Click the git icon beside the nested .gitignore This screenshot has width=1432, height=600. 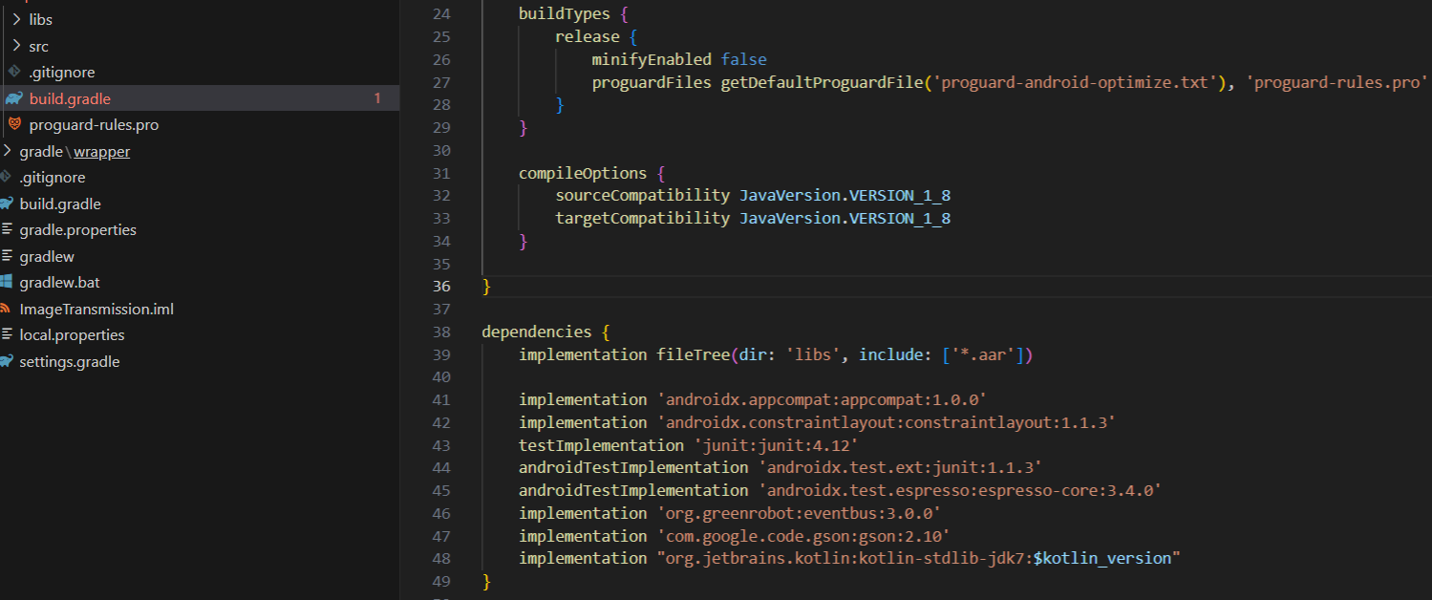pyautogui.click(x=14, y=72)
